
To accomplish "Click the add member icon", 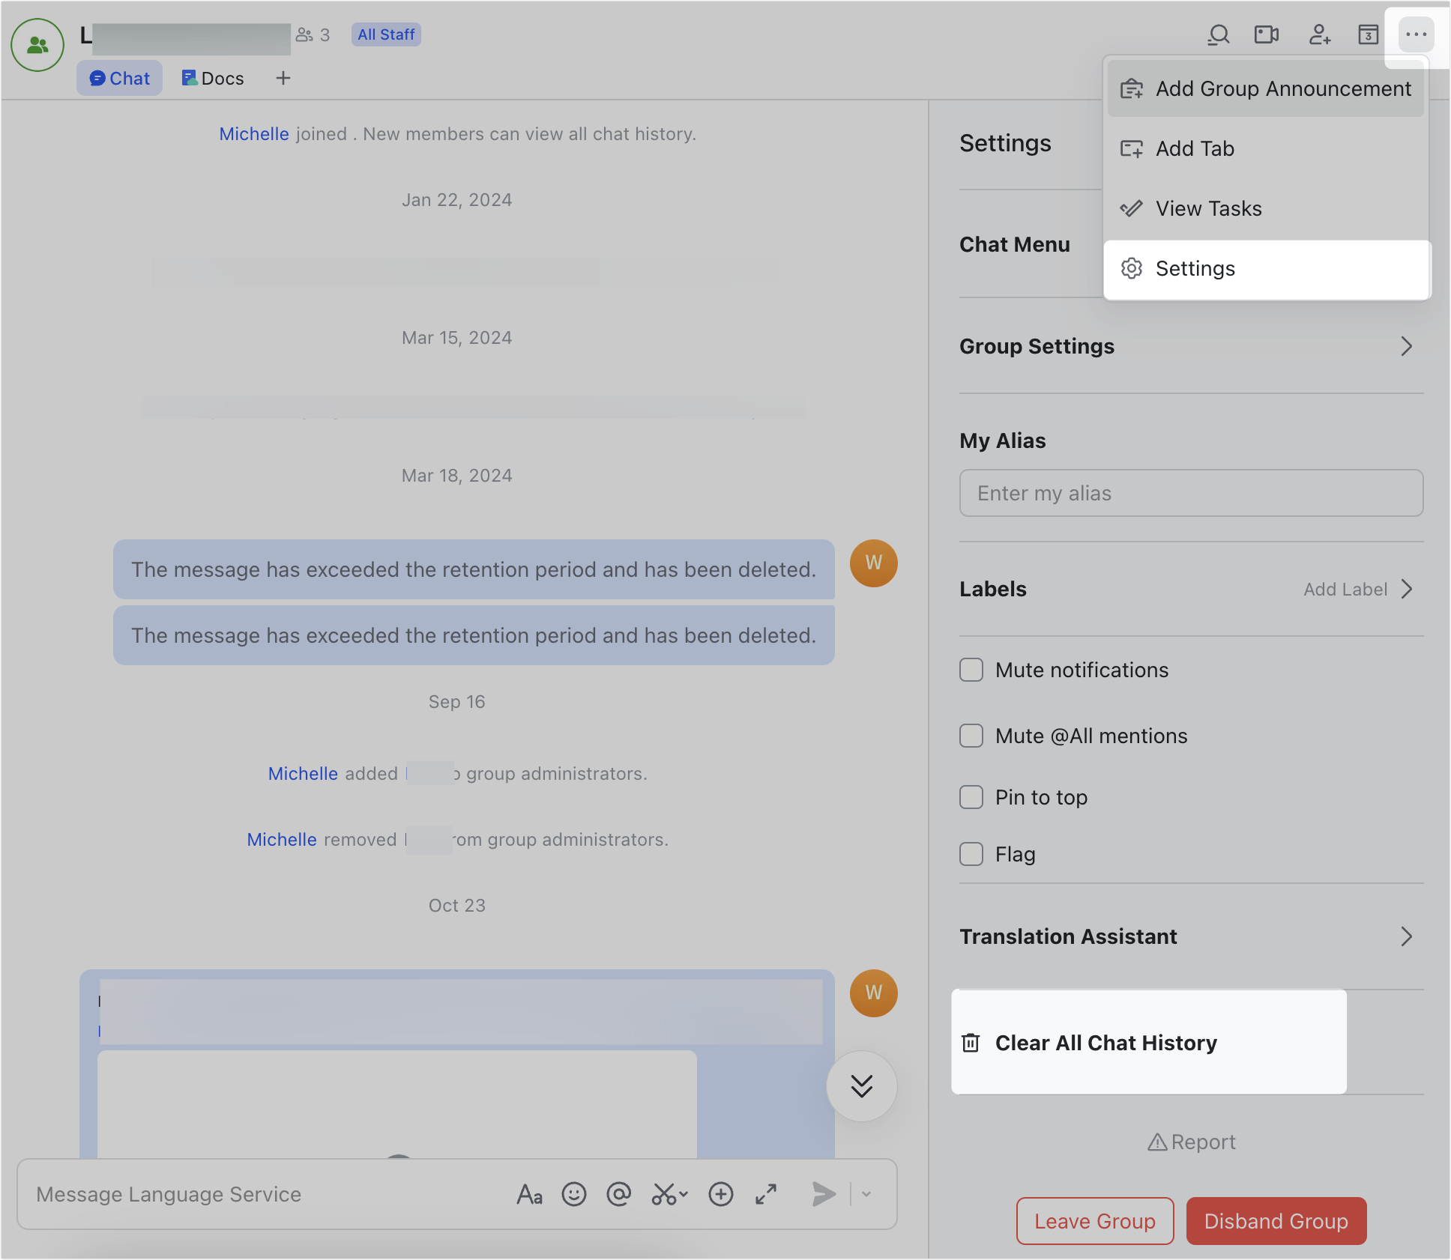I will (x=1319, y=34).
